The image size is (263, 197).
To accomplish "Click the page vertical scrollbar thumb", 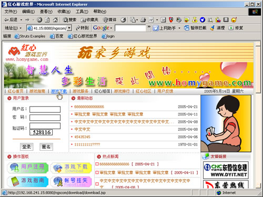I will click(x=258, y=69).
